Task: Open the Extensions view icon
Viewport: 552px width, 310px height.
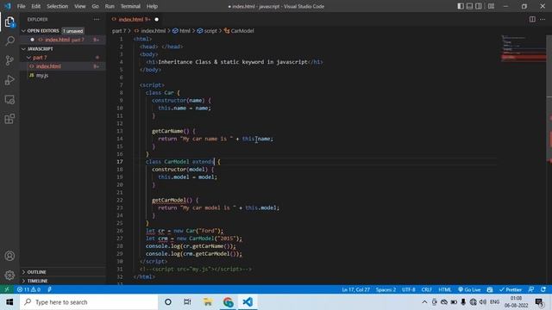Action: pyautogui.click(x=9, y=119)
